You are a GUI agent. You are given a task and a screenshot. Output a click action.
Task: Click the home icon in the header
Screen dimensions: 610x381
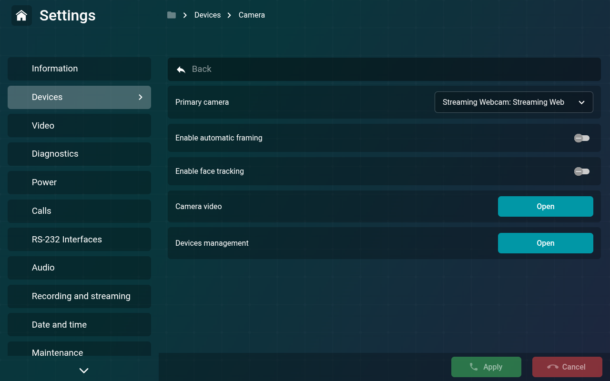21,15
